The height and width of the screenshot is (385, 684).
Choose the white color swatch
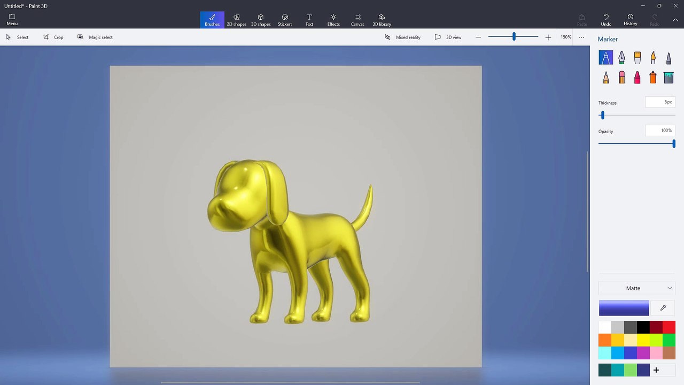pyautogui.click(x=605, y=327)
